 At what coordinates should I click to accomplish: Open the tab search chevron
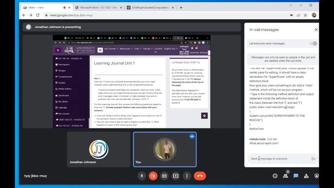click(291, 5)
